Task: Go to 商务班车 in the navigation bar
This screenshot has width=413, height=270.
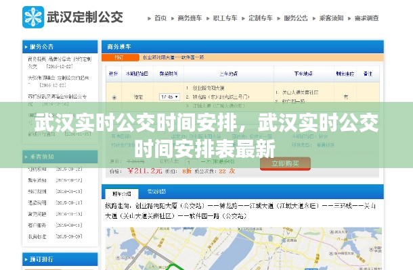Action: click(191, 18)
